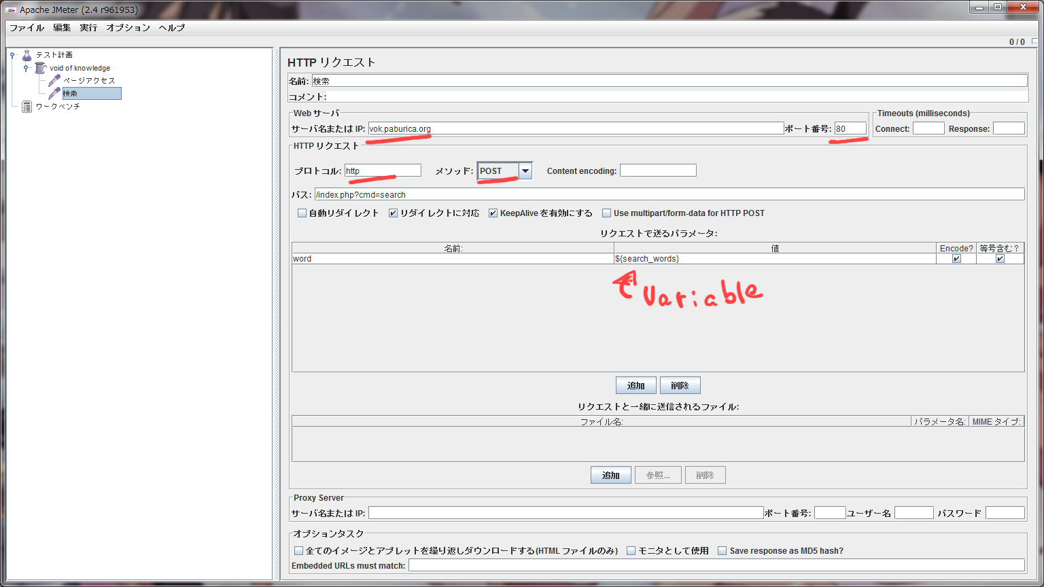
Task: Click the Web server port field 80
Action: tap(851, 128)
